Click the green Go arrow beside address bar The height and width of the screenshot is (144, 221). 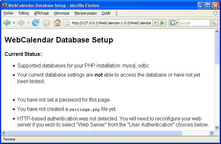(x=162, y=23)
